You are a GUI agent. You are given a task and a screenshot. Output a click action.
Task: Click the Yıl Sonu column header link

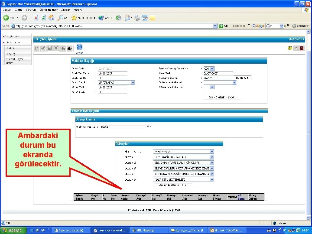click(241, 197)
